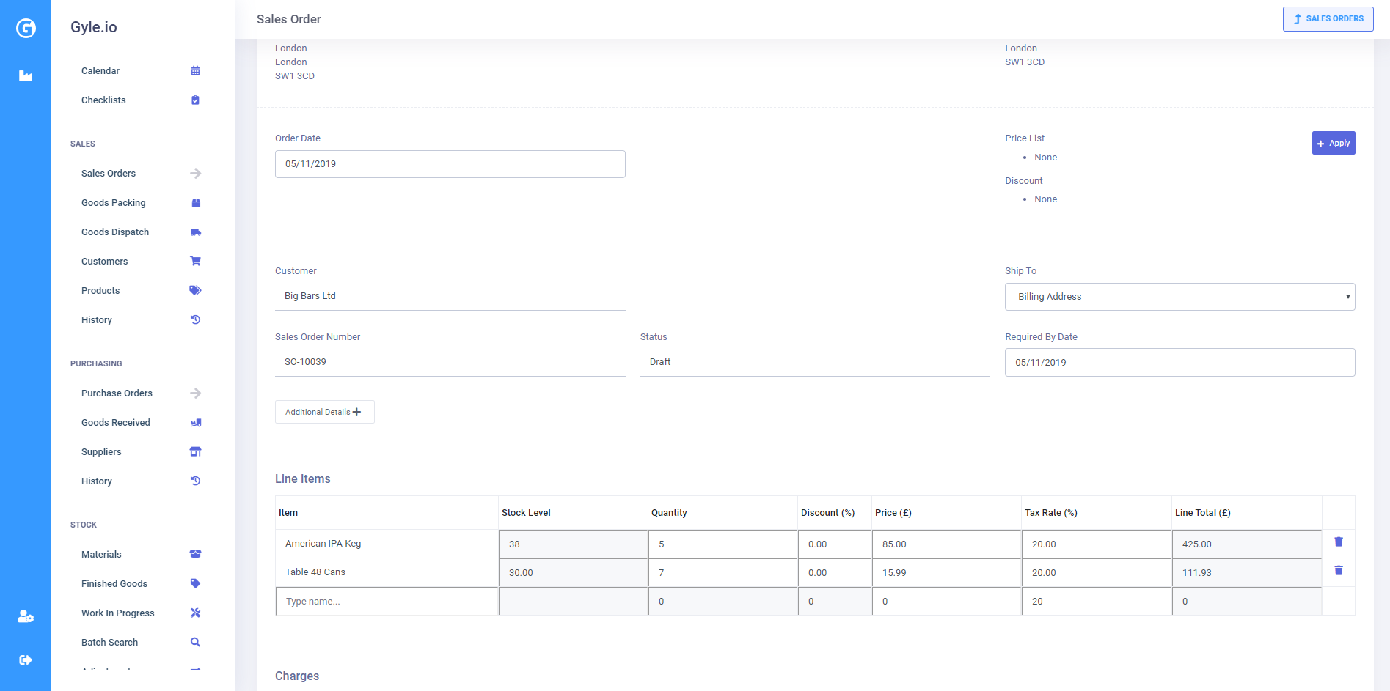Expand Additional Details section
The width and height of the screenshot is (1390, 691).
click(x=324, y=412)
